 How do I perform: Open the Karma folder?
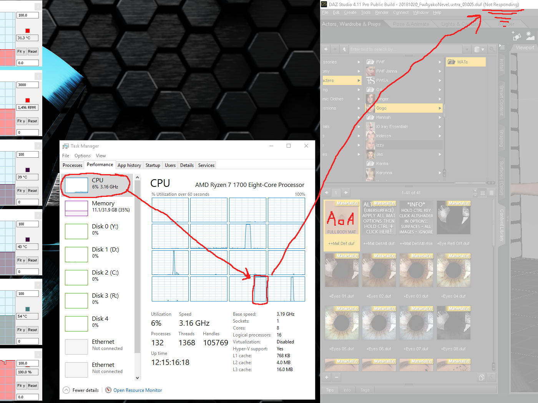[404, 163]
